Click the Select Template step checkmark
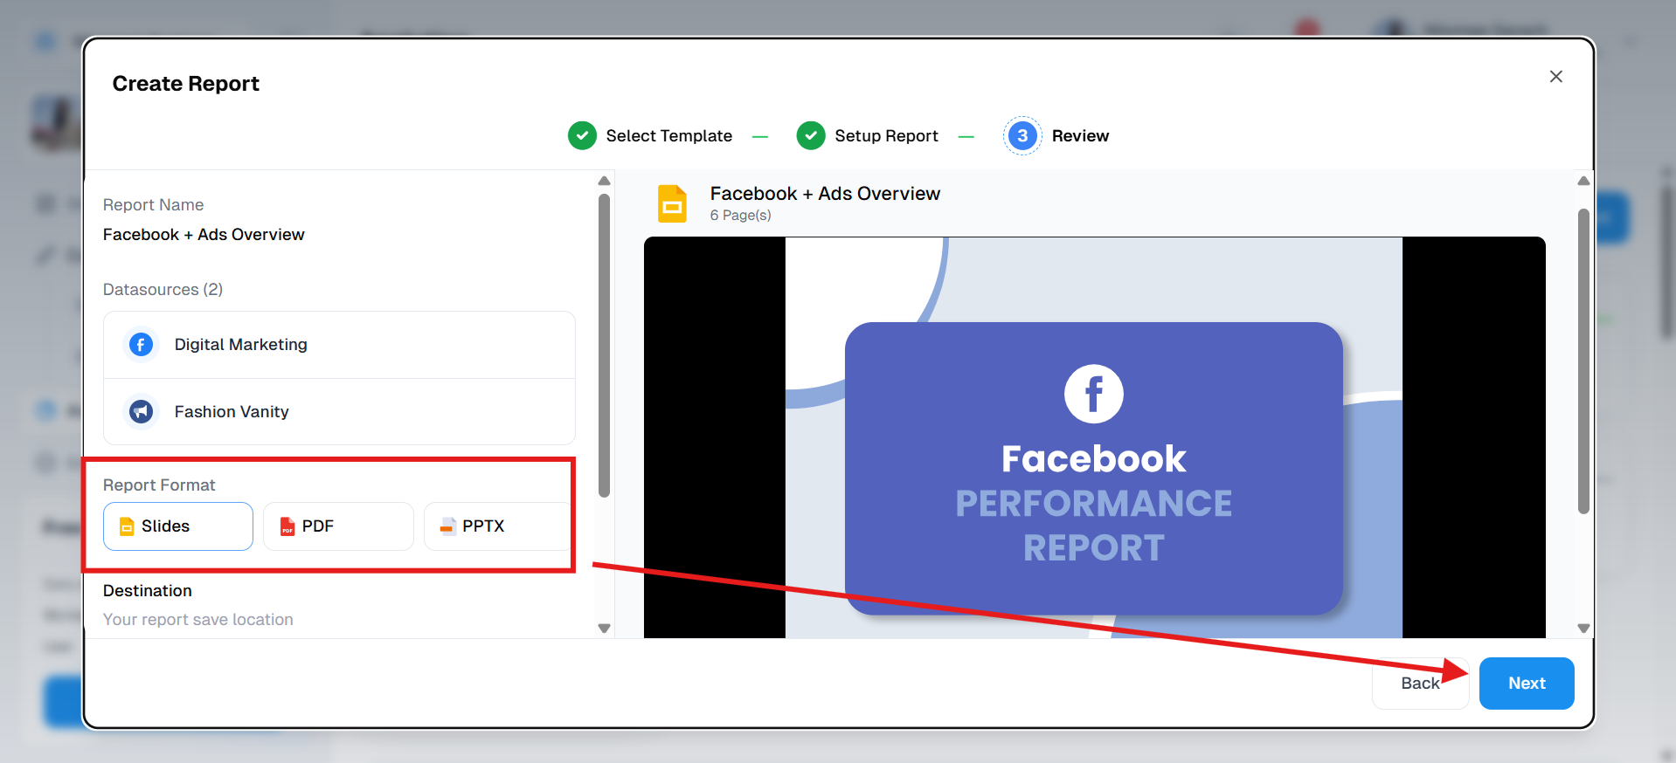 pos(582,136)
